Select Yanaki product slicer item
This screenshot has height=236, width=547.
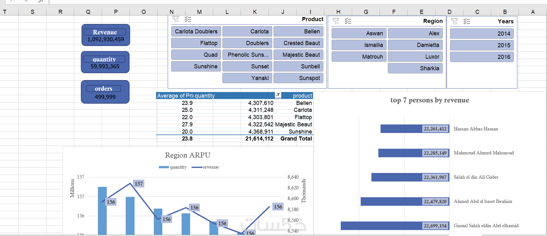(x=247, y=78)
